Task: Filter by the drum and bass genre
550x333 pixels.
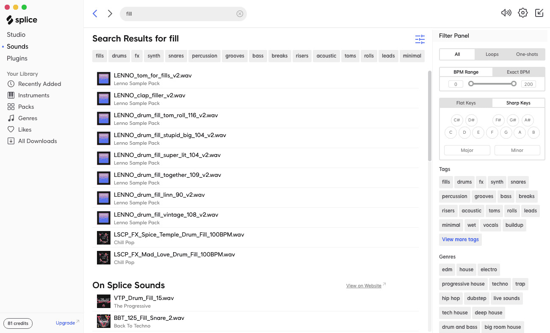Action: (x=460, y=327)
